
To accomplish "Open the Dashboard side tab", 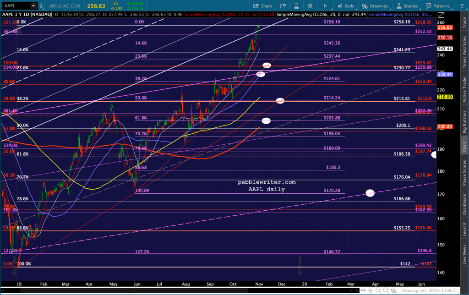I will click(464, 204).
